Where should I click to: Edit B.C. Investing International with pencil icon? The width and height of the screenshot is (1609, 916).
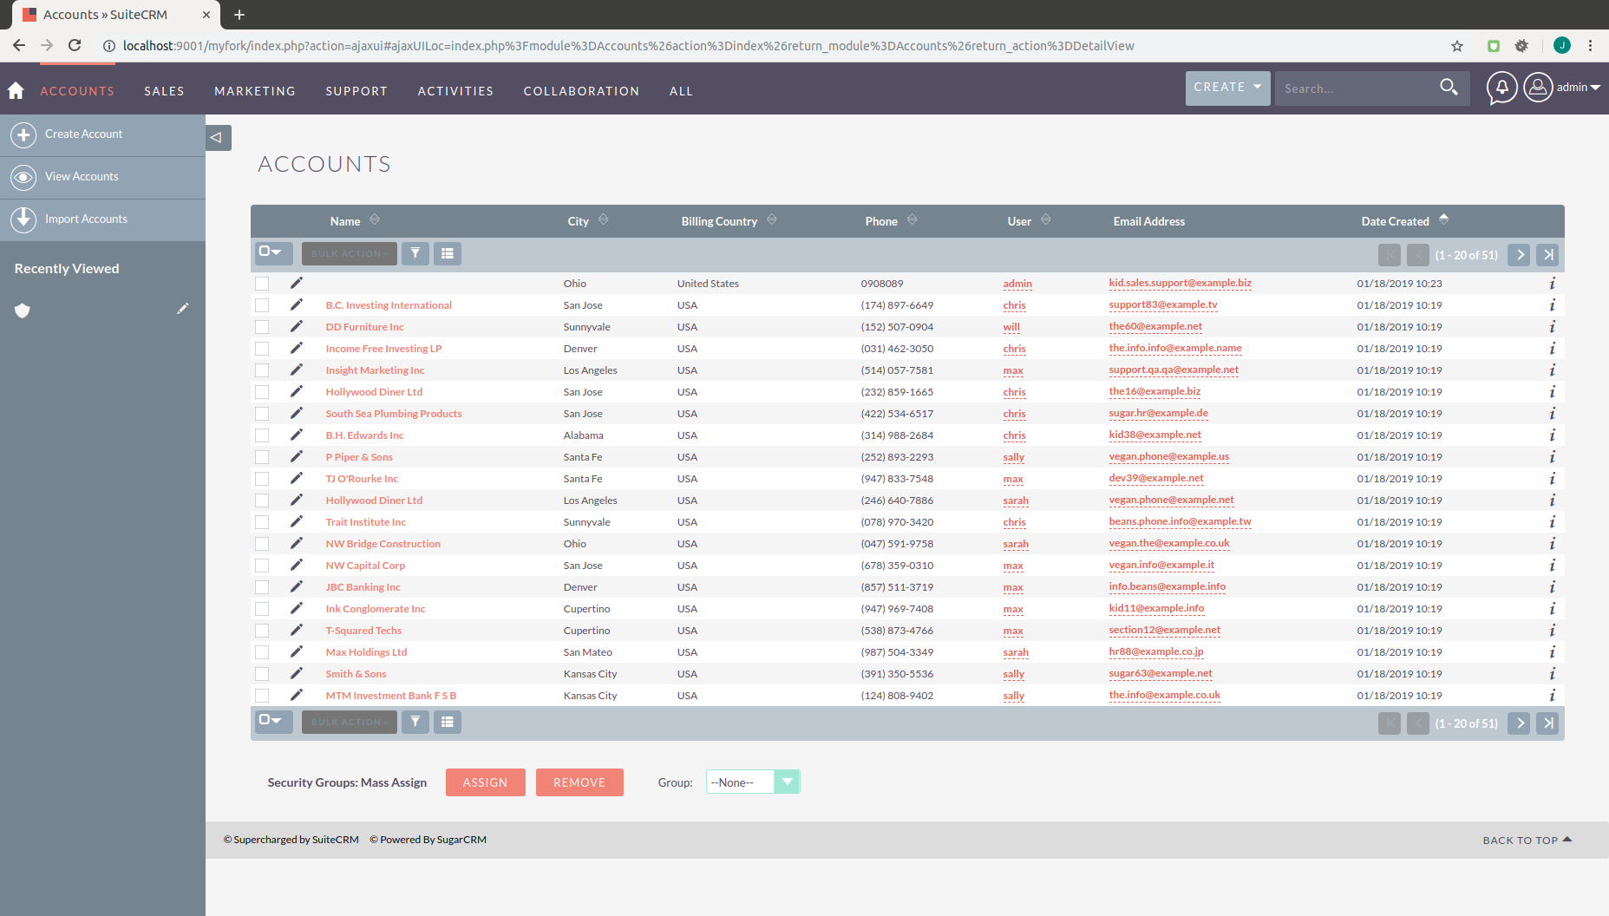point(296,304)
